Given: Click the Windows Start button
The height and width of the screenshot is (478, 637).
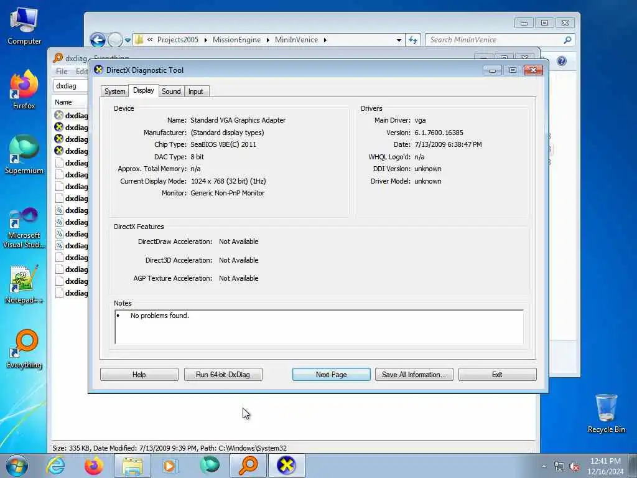Looking at the screenshot, I should coord(17,466).
